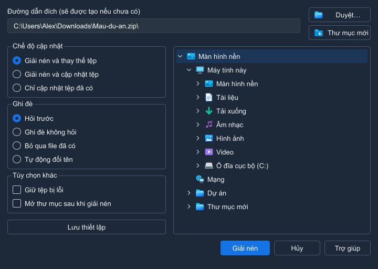Choose Hỏi trước overwrite mode

[17, 118]
